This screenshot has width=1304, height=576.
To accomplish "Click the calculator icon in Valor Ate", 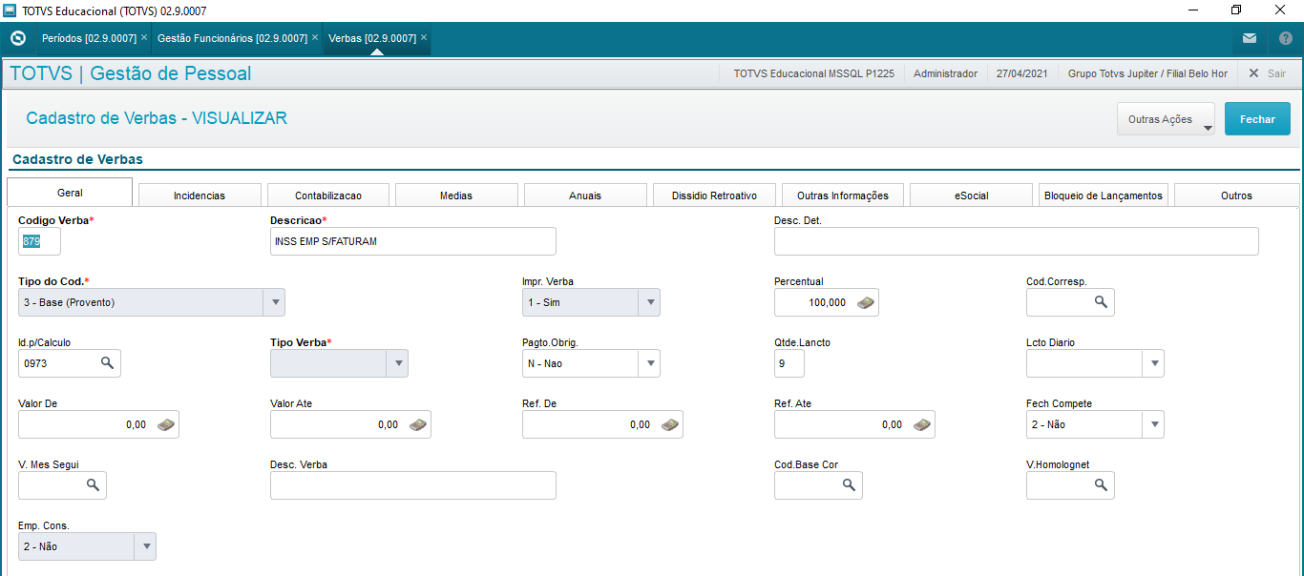I will coord(418,424).
